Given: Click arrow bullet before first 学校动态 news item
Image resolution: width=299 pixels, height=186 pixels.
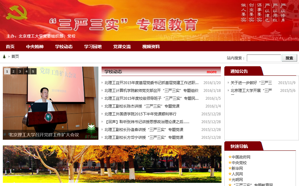Looking at the screenshot, I should click(102, 83).
